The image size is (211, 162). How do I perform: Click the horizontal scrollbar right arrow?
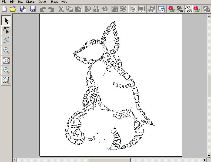205,160
